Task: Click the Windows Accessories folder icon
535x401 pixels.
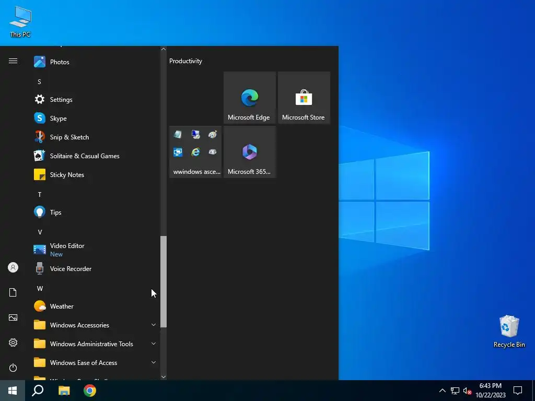Action: pyautogui.click(x=40, y=325)
